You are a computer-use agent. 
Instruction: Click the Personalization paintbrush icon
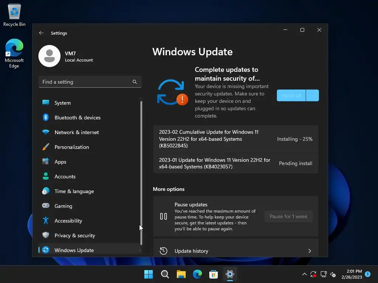point(45,147)
